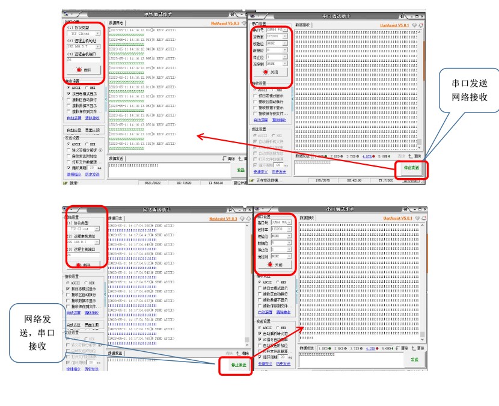Click the bell icon in lower NetAssist window
The image size is (499, 406).
point(248,219)
